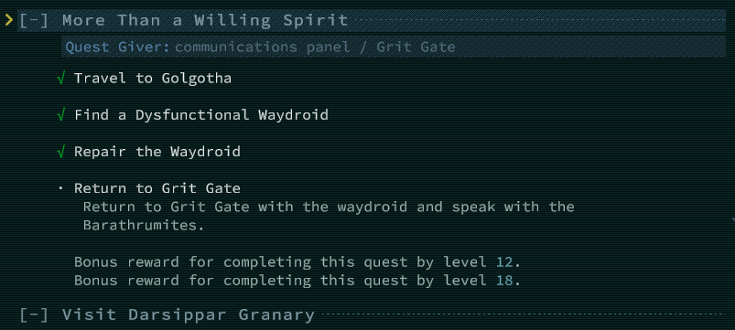Click the dotted line after the Granary title
Image resolution: width=735 pixels, height=330 pixels.
point(524,314)
